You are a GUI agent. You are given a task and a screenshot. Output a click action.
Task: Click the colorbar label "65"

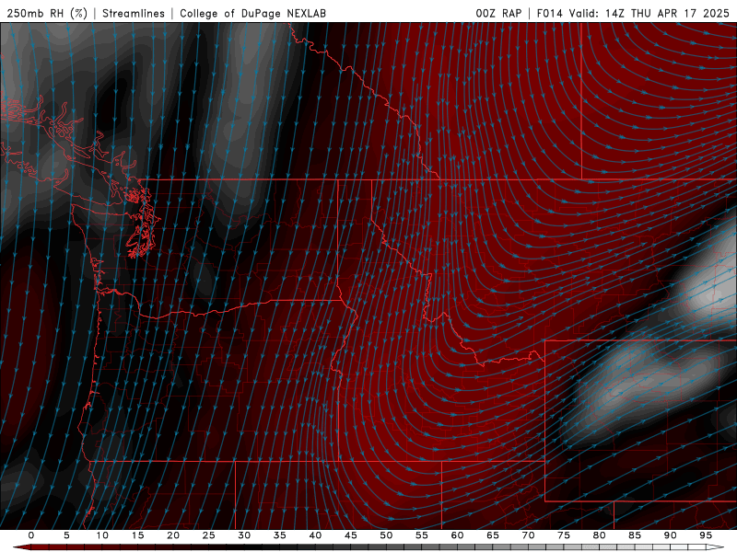[493, 535]
